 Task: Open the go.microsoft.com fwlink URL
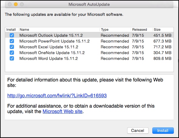57,95
